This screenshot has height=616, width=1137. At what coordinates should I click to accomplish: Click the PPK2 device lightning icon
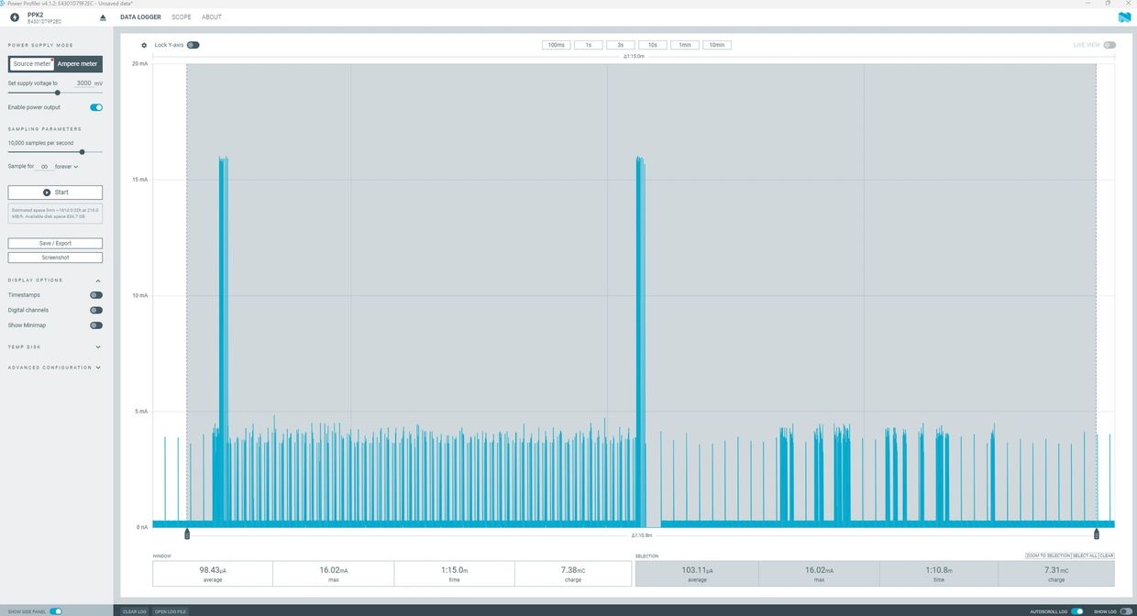(15, 17)
